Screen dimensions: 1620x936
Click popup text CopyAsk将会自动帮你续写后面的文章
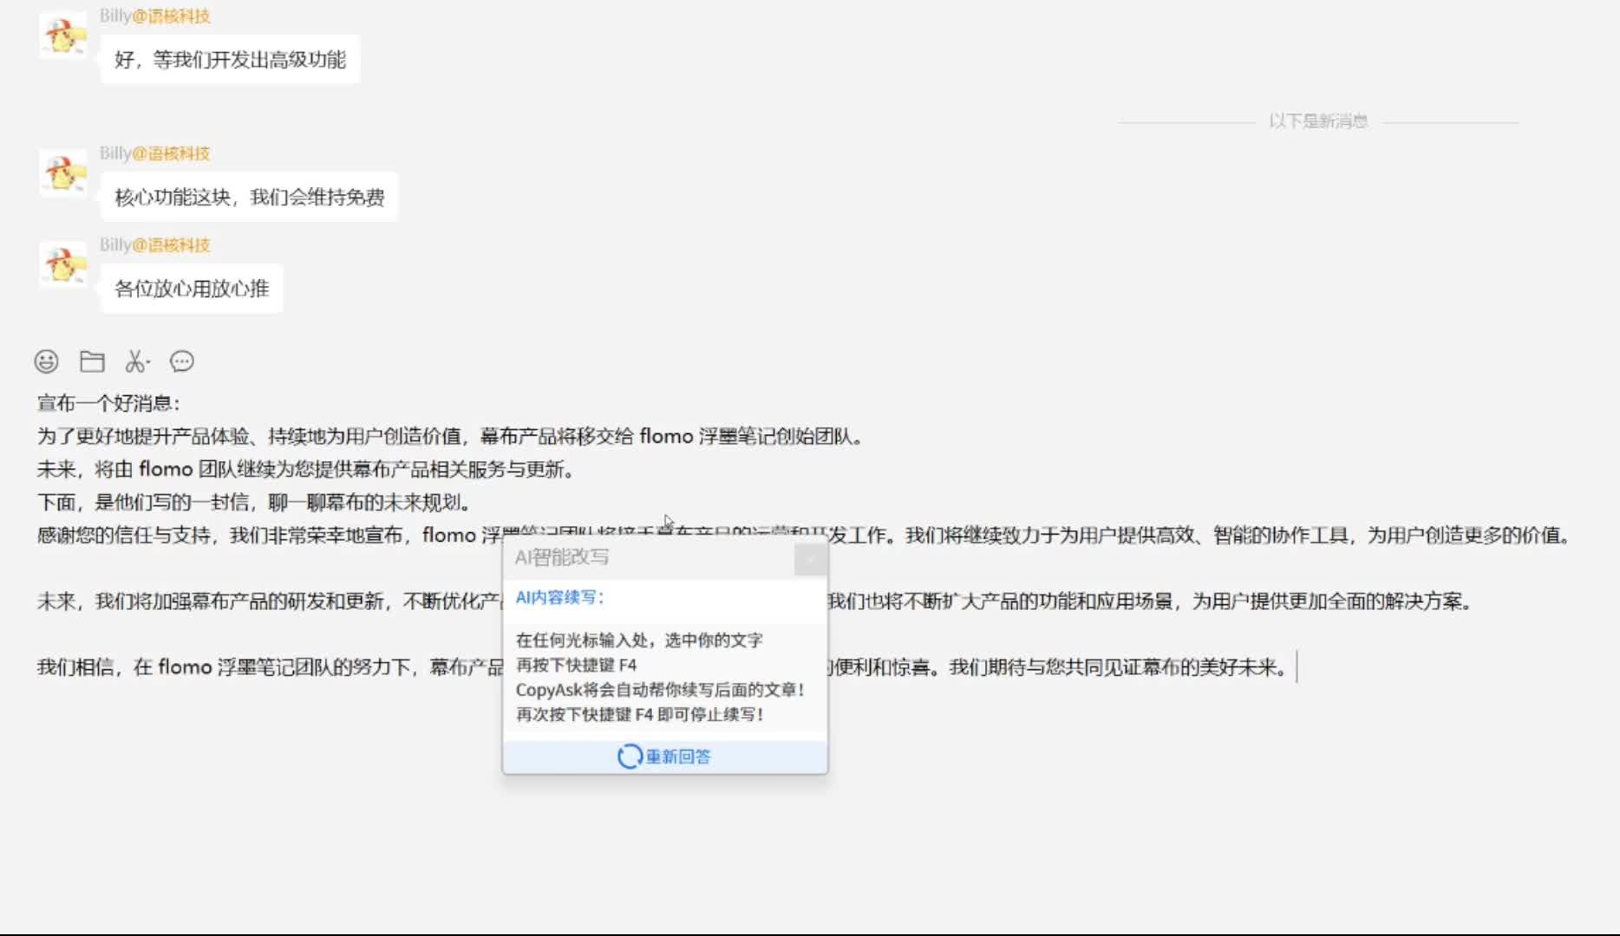[661, 690]
